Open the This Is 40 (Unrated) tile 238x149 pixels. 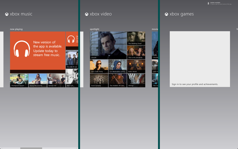tap(136, 52)
